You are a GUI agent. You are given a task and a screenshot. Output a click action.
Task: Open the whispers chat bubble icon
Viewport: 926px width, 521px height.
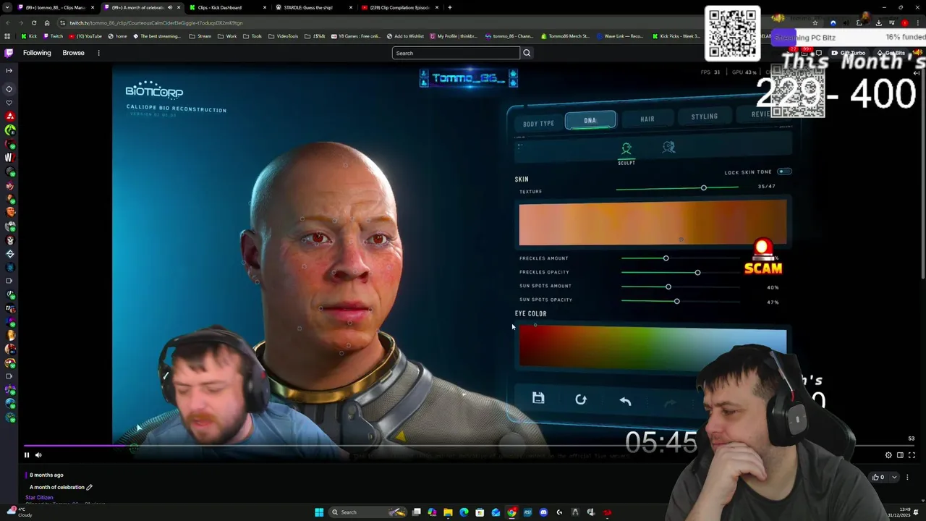[819, 53]
